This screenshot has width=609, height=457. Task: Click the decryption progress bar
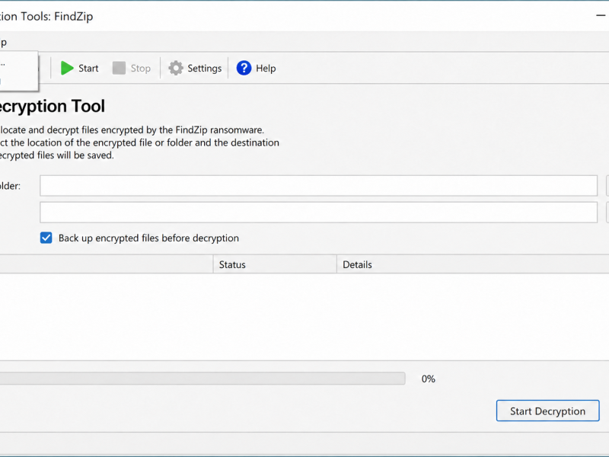(x=202, y=379)
